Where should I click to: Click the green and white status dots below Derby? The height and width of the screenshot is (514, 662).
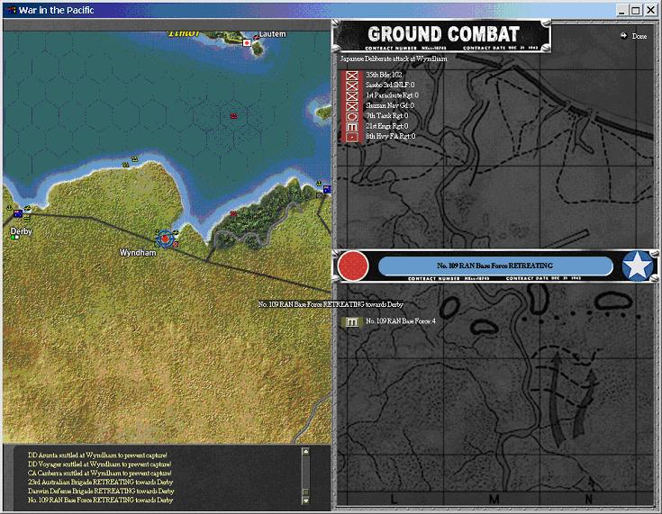click(15, 238)
